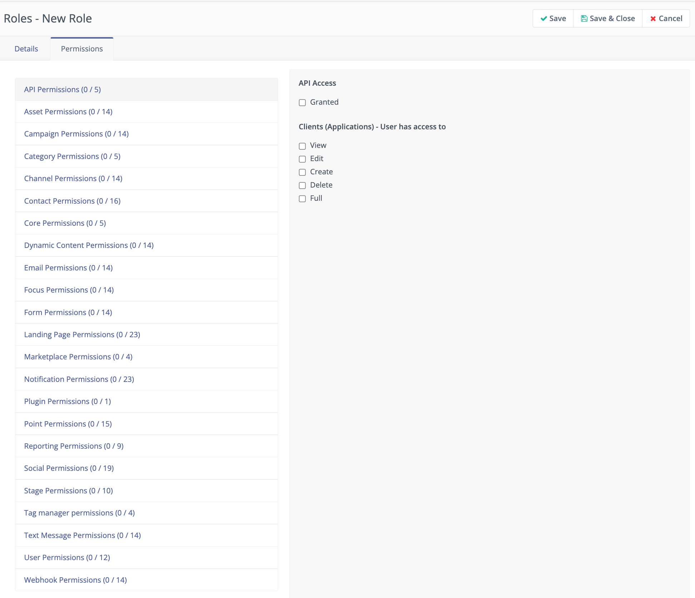Image resolution: width=695 pixels, height=598 pixels.
Task: Tick the Edit clients checkbox
Action: [302, 159]
